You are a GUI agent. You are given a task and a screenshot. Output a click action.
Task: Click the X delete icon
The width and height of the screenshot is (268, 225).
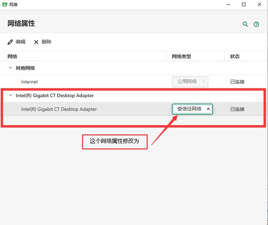(36, 42)
